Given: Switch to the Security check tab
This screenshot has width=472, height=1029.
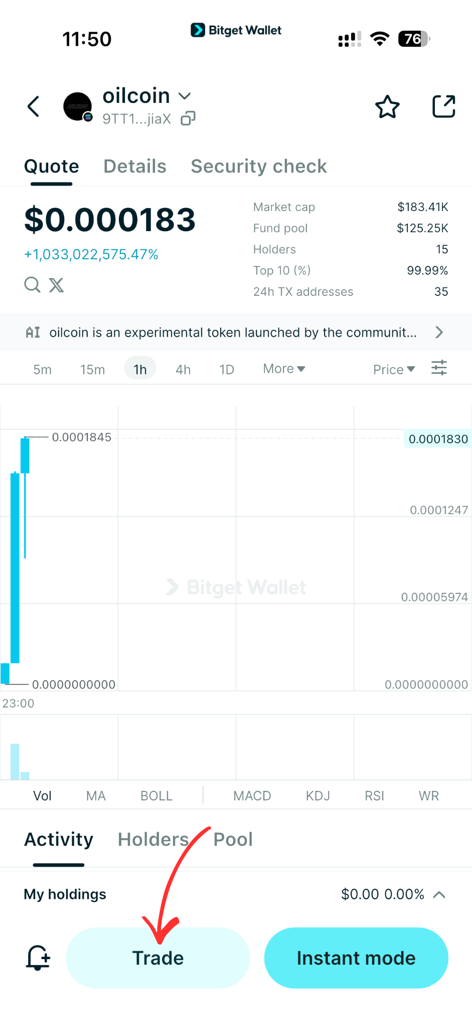Looking at the screenshot, I should click(258, 166).
